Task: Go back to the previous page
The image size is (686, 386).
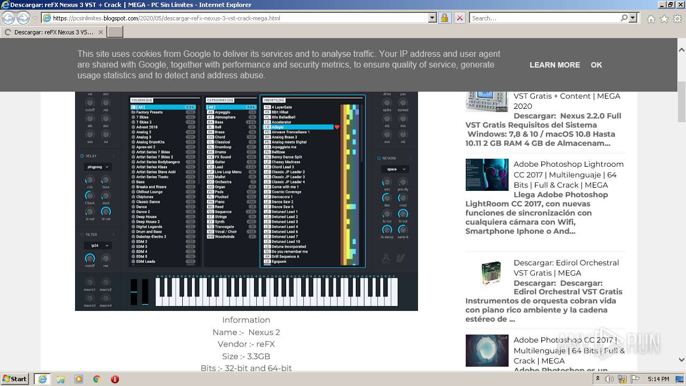Action: tap(9, 18)
